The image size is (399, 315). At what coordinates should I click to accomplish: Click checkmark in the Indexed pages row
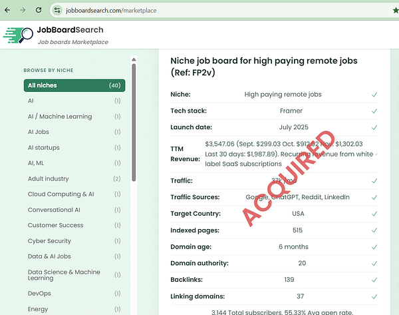click(x=374, y=230)
